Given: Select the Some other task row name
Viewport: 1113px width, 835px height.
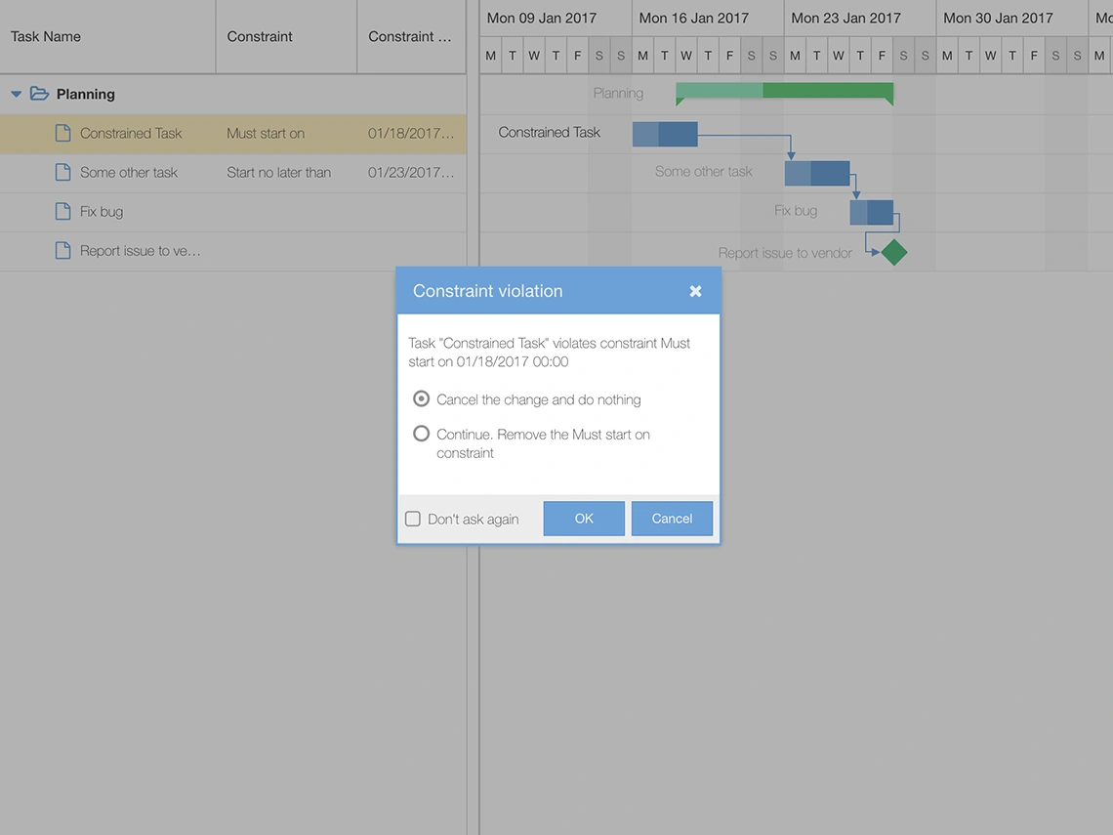Looking at the screenshot, I should tap(129, 173).
